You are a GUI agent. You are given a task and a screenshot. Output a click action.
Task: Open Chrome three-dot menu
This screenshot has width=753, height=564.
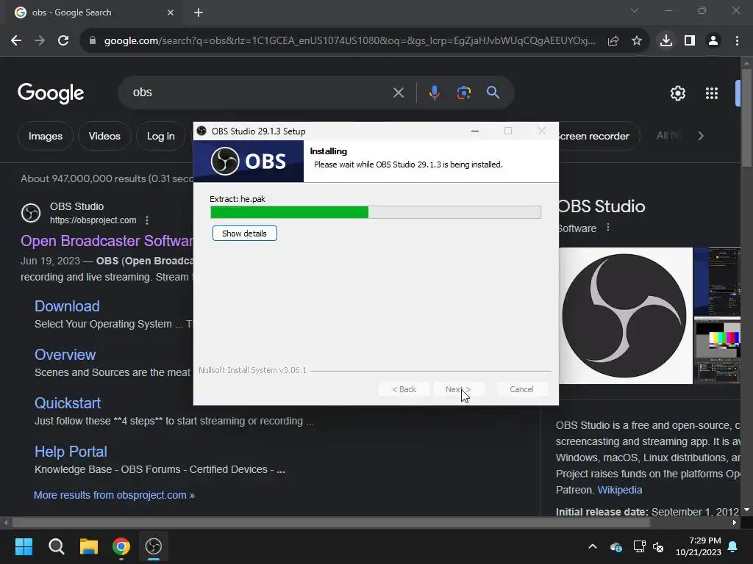(x=737, y=41)
